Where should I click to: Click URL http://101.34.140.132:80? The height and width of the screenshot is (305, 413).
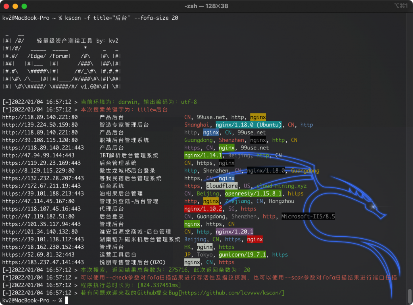[x=40, y=232]
